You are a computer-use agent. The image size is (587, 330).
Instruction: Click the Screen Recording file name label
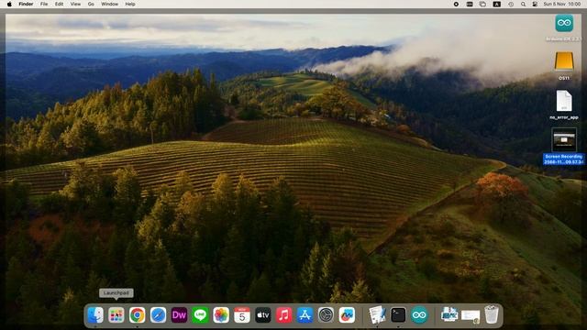564,159
